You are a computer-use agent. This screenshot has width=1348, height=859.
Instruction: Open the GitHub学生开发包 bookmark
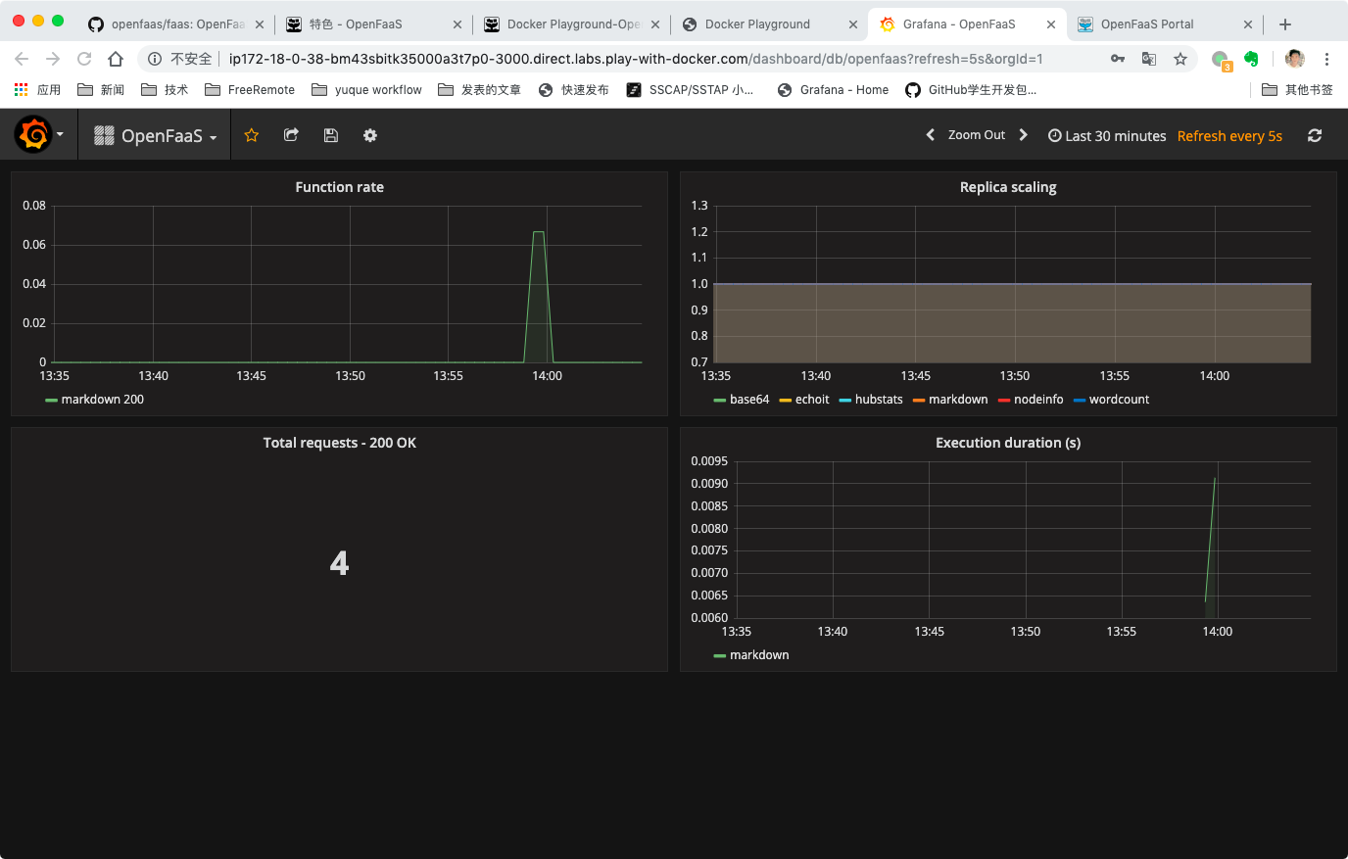point(971,90)
